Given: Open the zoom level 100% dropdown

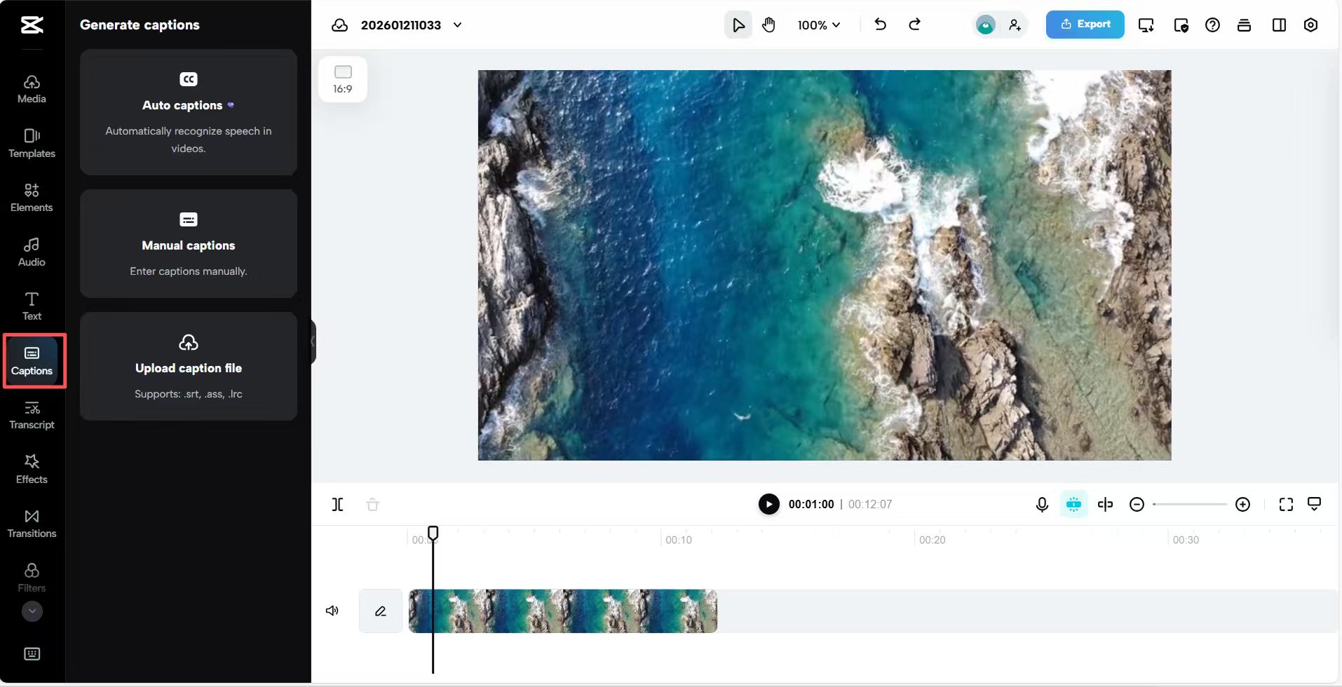Looking at the screenshot, I should click(x=820, y=25).
